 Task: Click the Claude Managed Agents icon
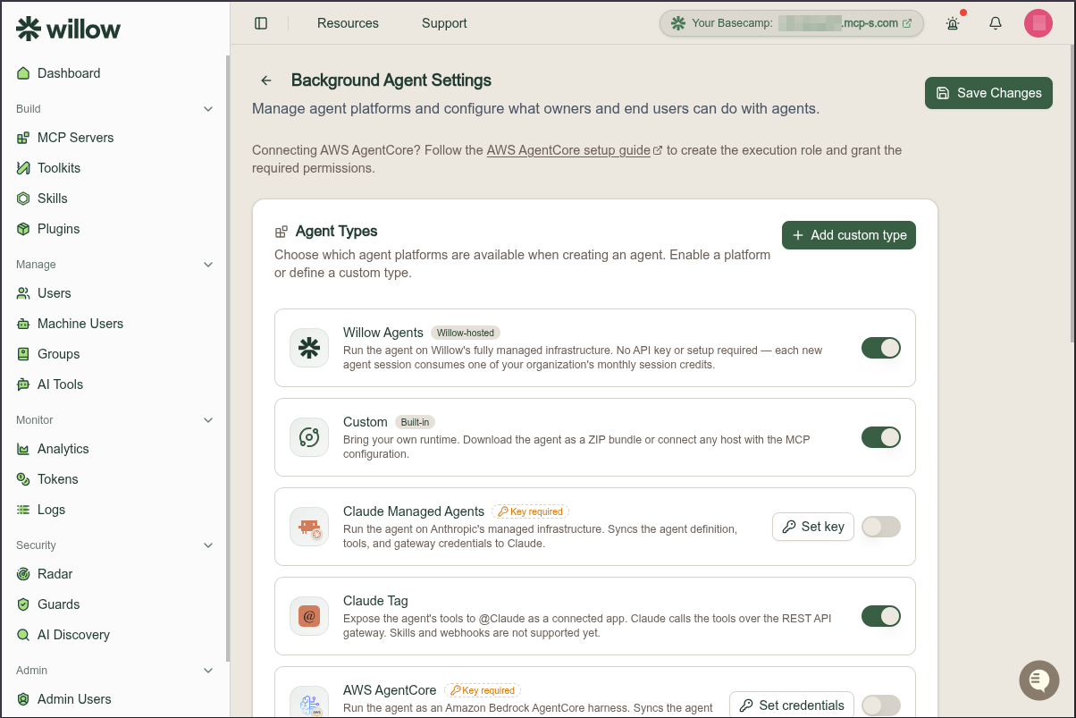pos(309,527)
